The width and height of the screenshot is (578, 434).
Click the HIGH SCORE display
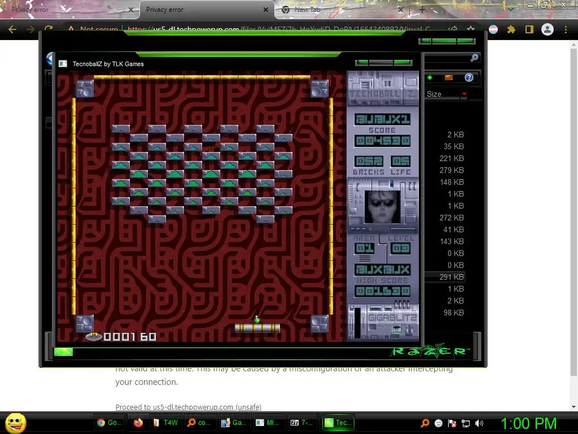pyautogui.click(x=382, y=291)
